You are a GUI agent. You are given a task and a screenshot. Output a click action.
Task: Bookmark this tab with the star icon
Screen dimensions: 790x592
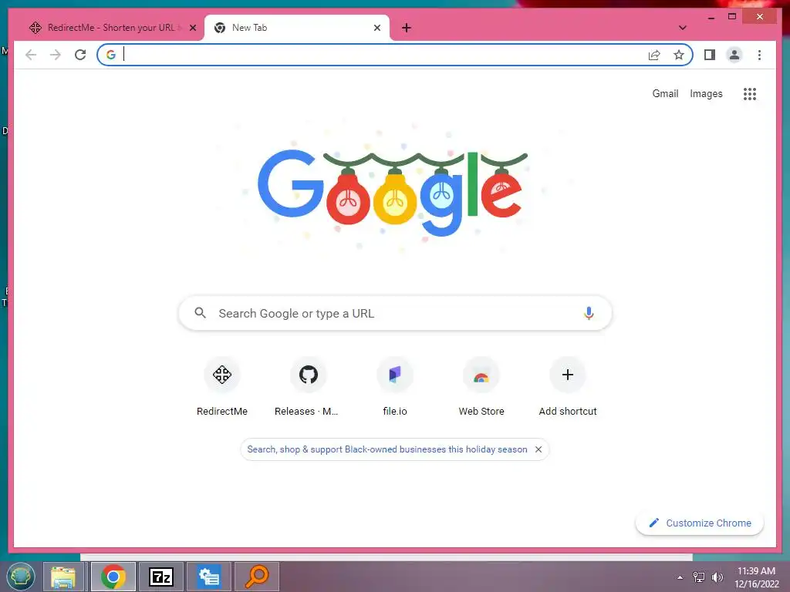679,55
